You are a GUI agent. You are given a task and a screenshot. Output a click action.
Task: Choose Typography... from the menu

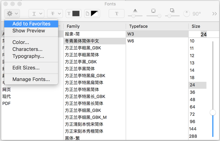click(x=31, y=56)
